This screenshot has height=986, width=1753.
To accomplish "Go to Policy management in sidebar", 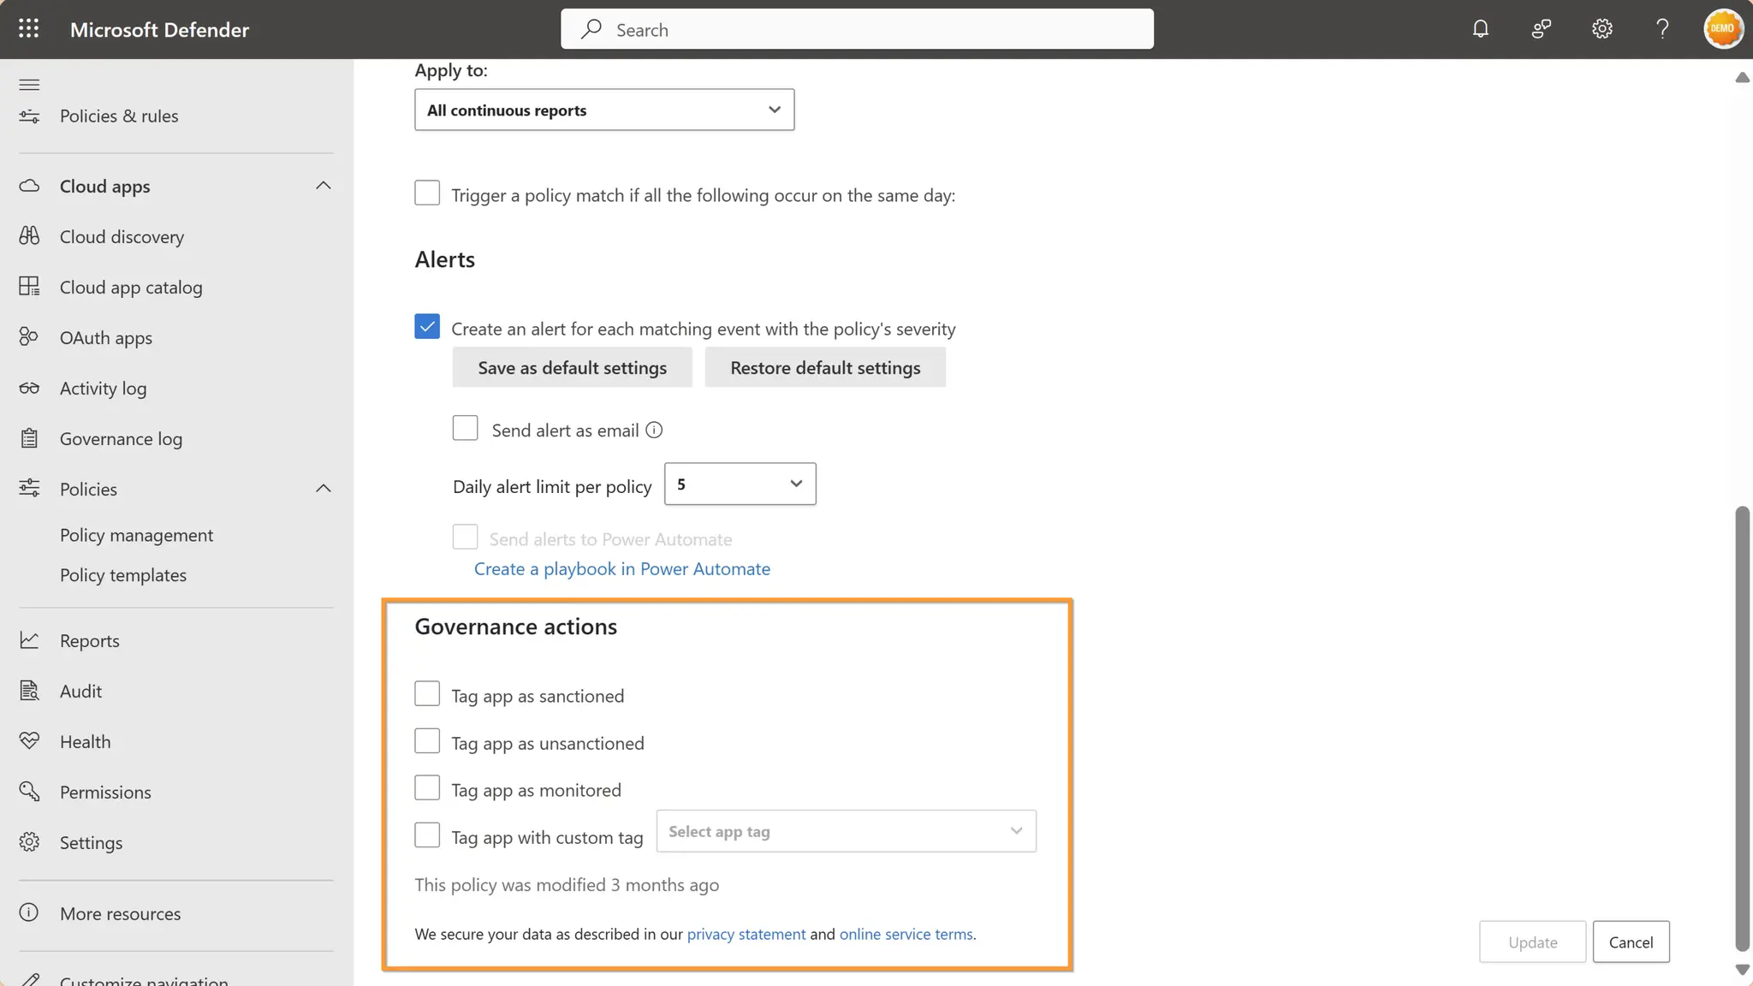I will pos(136,535).
